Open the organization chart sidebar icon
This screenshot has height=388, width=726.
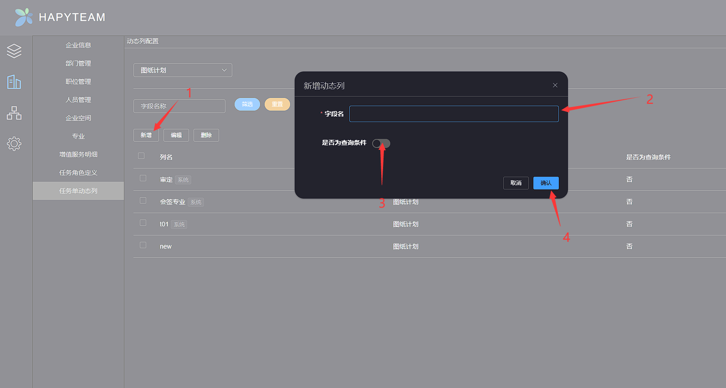click(x=14, y=113)
